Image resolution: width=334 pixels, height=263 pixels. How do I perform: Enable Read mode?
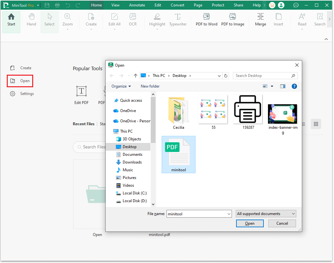[302, 20]
